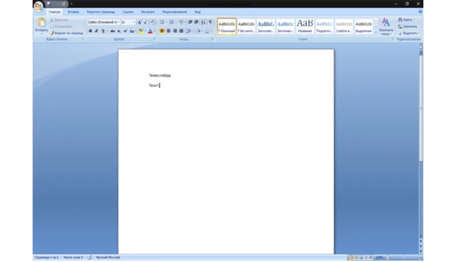Image resolution: width=456 pixels, height=262 pixels.
Task: Click the Grow Font icon
Action: point(140,23)
